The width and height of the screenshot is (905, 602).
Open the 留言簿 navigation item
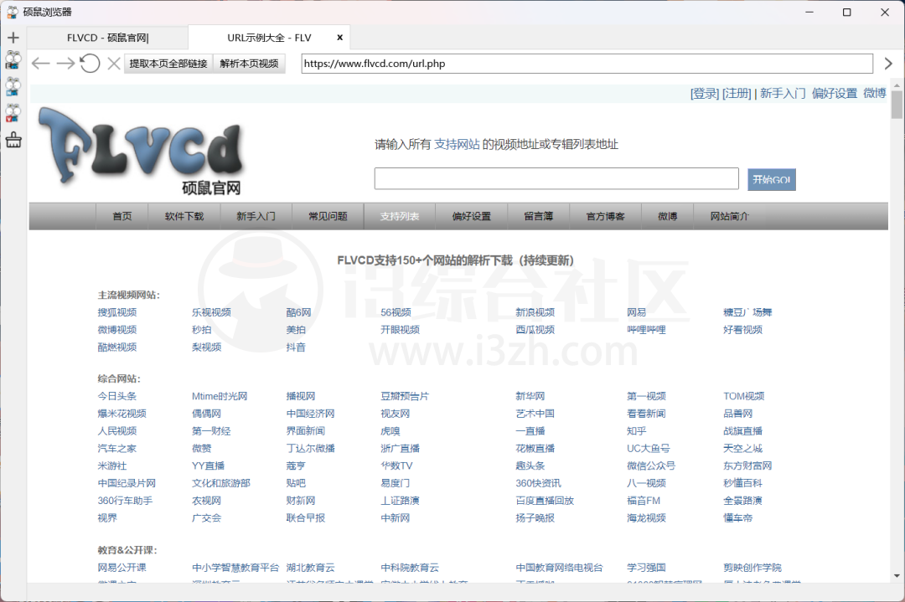click(539, 216)
